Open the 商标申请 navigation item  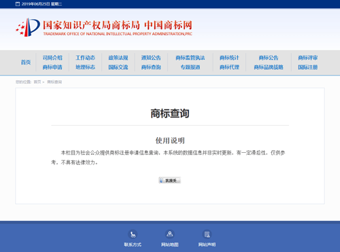click(x=52, y=67)
